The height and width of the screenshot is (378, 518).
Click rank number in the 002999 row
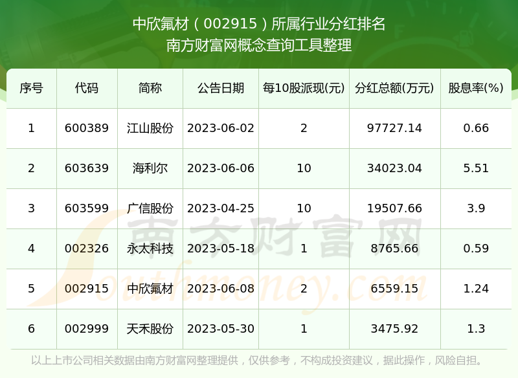pyautogui.click(x=31, y=329)
